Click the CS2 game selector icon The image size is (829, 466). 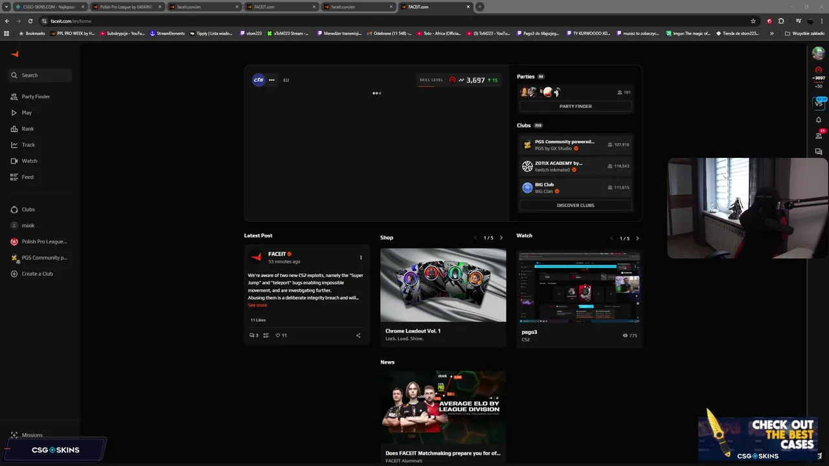[258, 80]
